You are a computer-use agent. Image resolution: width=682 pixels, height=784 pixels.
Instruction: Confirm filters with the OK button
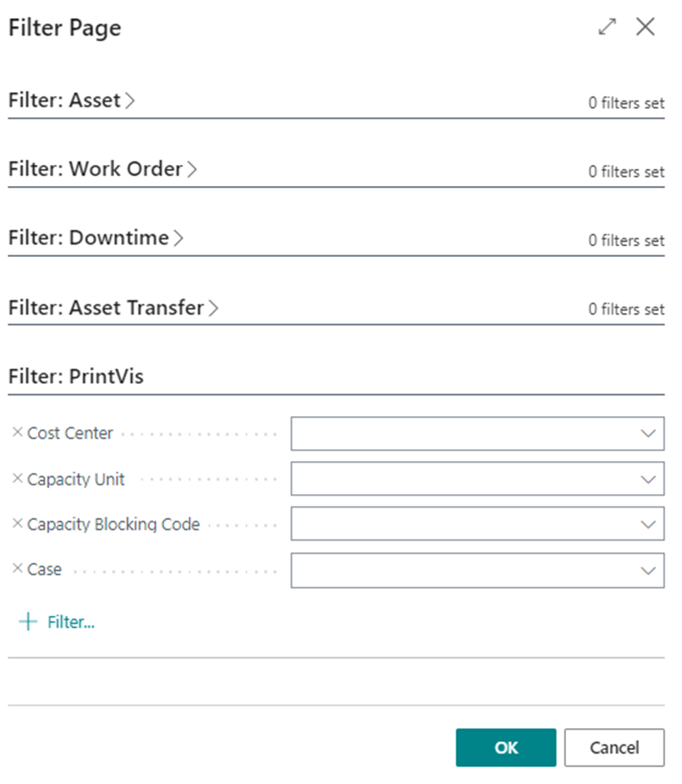click(x=506, y=748)
